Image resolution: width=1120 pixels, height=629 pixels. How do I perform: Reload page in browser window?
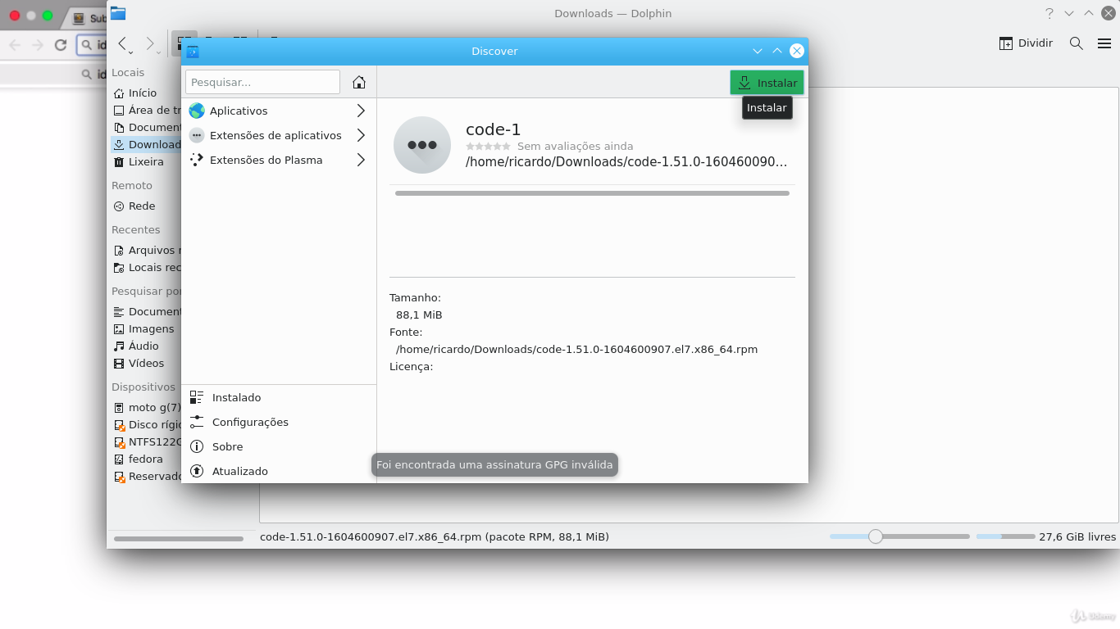[x=60, y=45]
